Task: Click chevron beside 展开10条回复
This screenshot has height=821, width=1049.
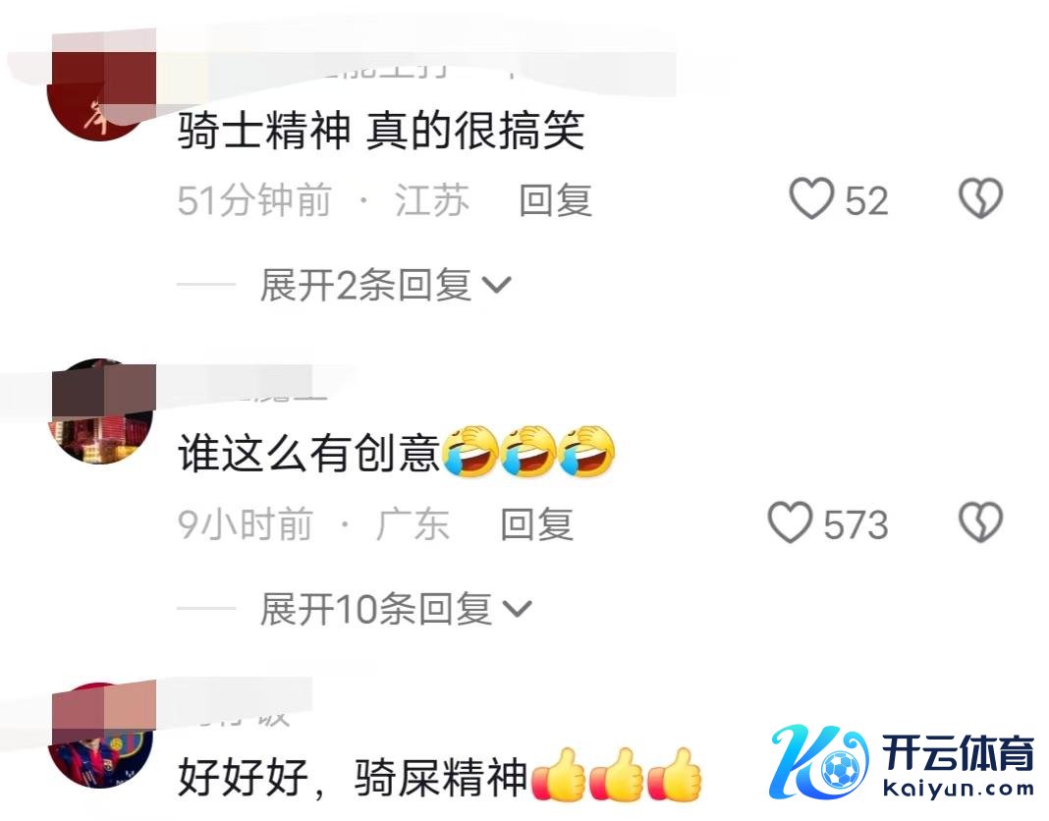Action: [x=517, y=610]
